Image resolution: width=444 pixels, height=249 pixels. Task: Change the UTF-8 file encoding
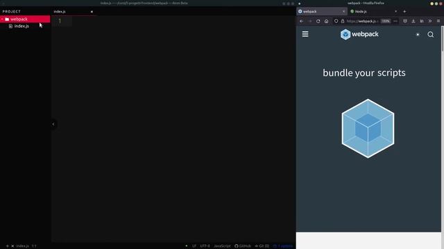(x=205, y=246)
